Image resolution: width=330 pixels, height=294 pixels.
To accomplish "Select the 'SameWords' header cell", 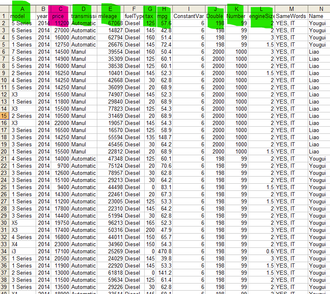I will [291, 16].
